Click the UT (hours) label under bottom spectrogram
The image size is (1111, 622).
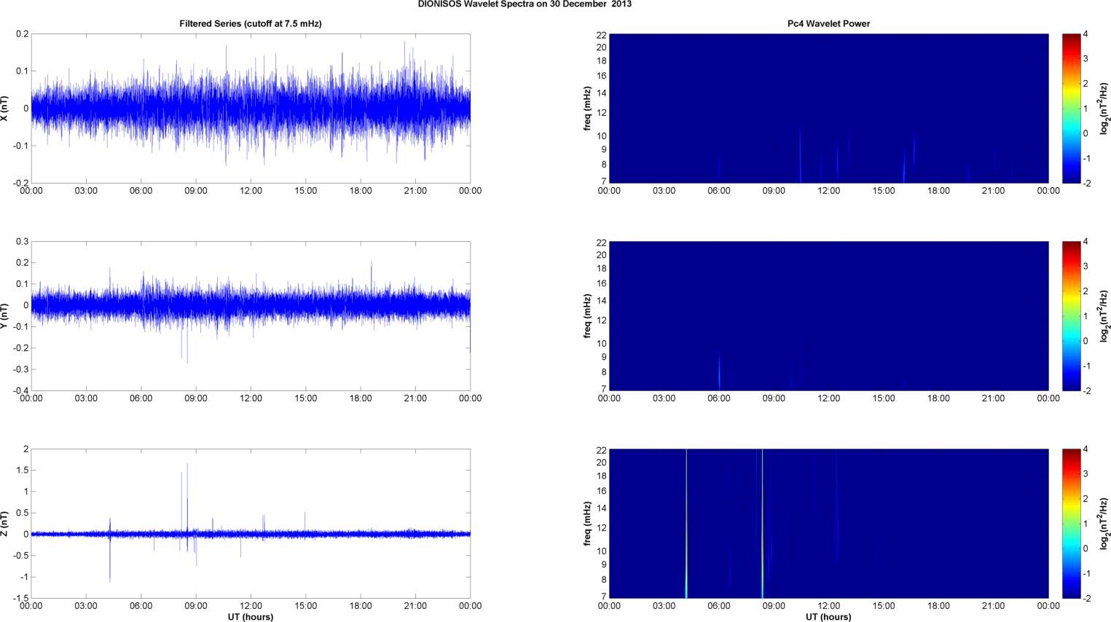pyautogui.click(x=828, y=617)
